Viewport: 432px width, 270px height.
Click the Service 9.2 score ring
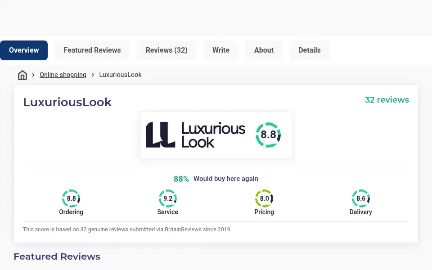pyautogui.click(x=167, y=198)
